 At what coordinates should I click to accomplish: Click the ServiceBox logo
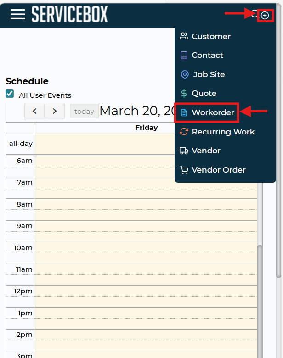tap(69, 14)
